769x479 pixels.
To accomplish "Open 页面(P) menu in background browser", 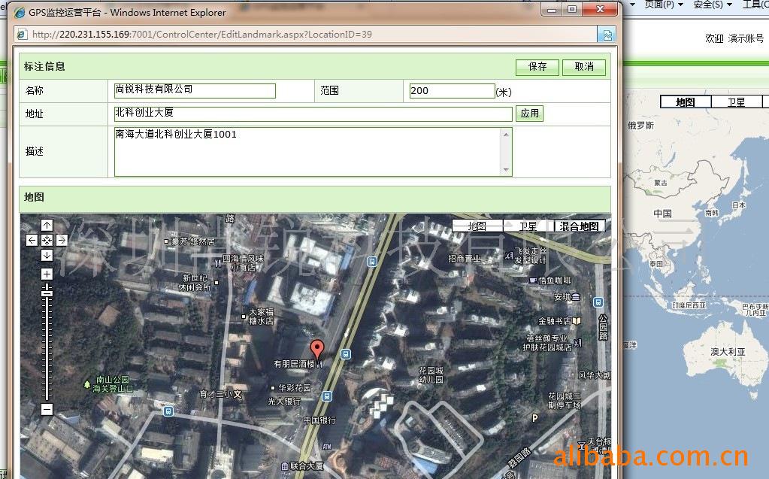I will (x=663, y=5).
